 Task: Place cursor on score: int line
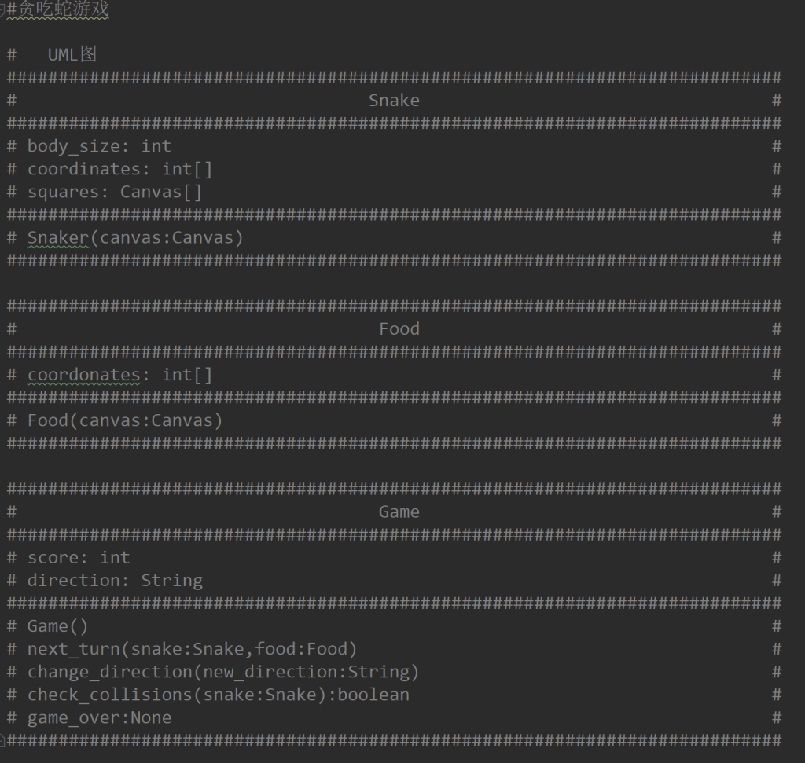coord(79,558)
